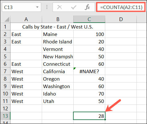
Task: Select the 'Utah' cell
Action: click(58, 101)
